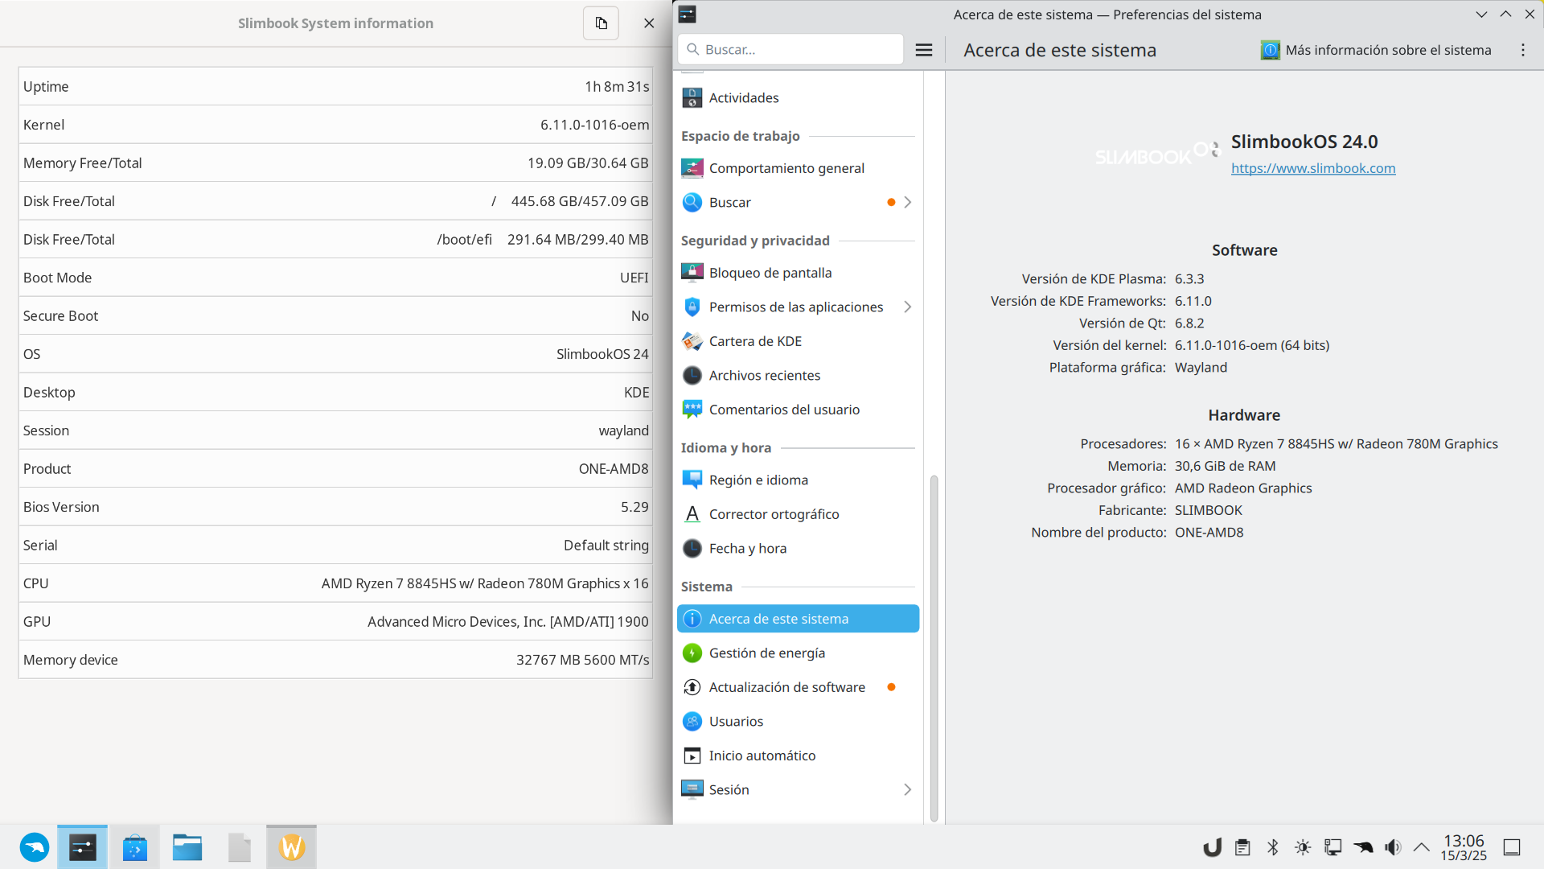Select the kernel value 6.11.0-1016-oem (64 bits)

pyautogui.click(x=1252, y=345)
